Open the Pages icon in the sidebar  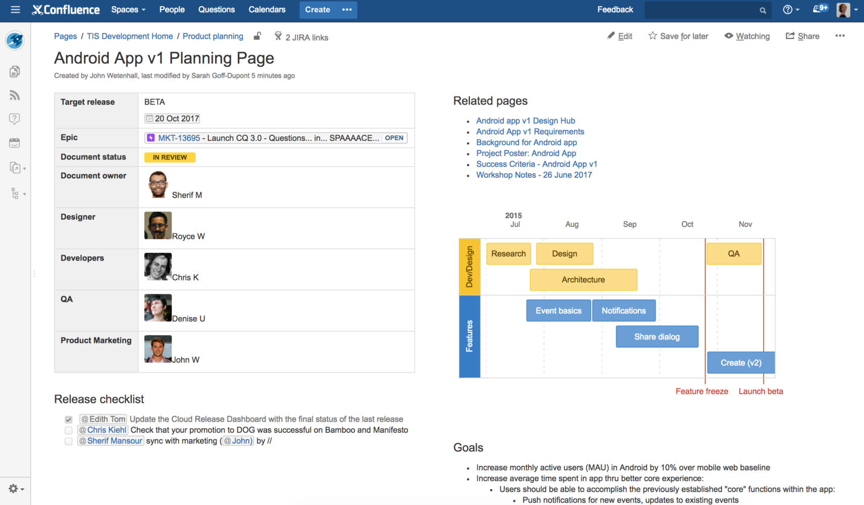click(x=15, y=71)
